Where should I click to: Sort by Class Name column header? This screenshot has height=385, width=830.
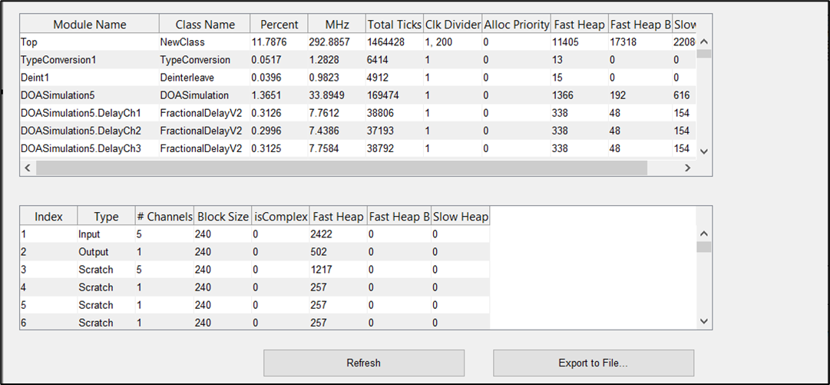click(x=204, y=25)
